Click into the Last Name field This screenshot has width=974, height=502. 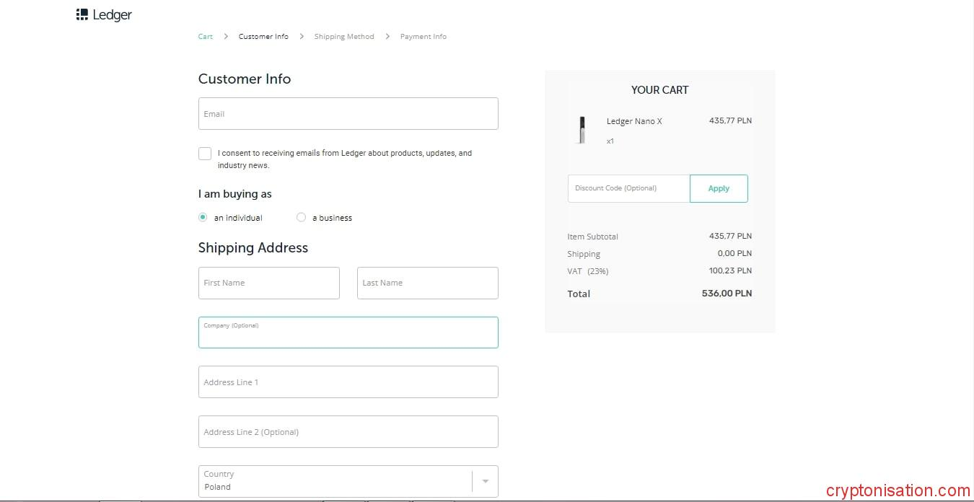[x=427, y=283]
